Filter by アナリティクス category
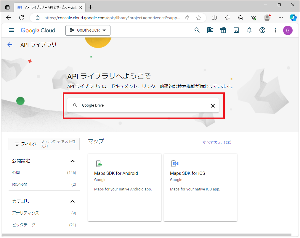This screenshot has height=238, width=300. pos(44,213)
